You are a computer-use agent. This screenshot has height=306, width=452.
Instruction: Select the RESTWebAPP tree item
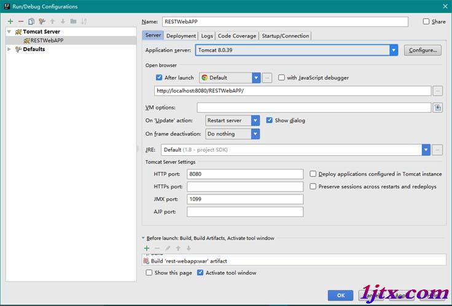pyautogui.click(x=71, y=40)
